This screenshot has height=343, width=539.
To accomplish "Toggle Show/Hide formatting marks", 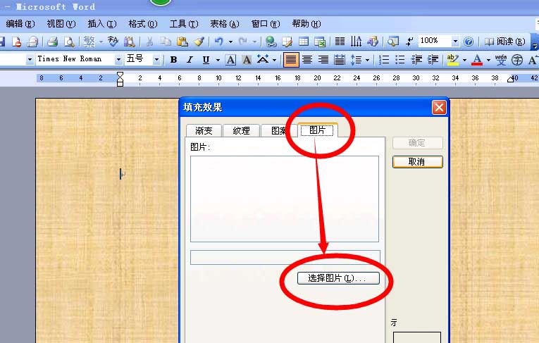I will (409, 42).
